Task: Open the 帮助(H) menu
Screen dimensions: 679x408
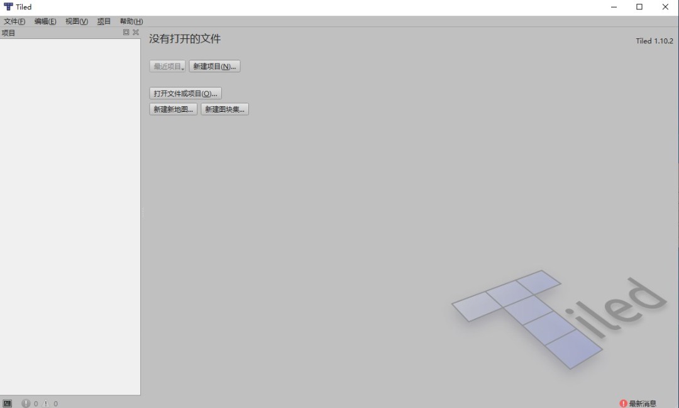Action: (x=130, y=21)
